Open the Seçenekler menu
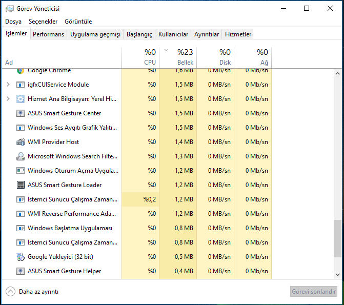This screenshot has height=305, width=344. [x=43, y=22]
